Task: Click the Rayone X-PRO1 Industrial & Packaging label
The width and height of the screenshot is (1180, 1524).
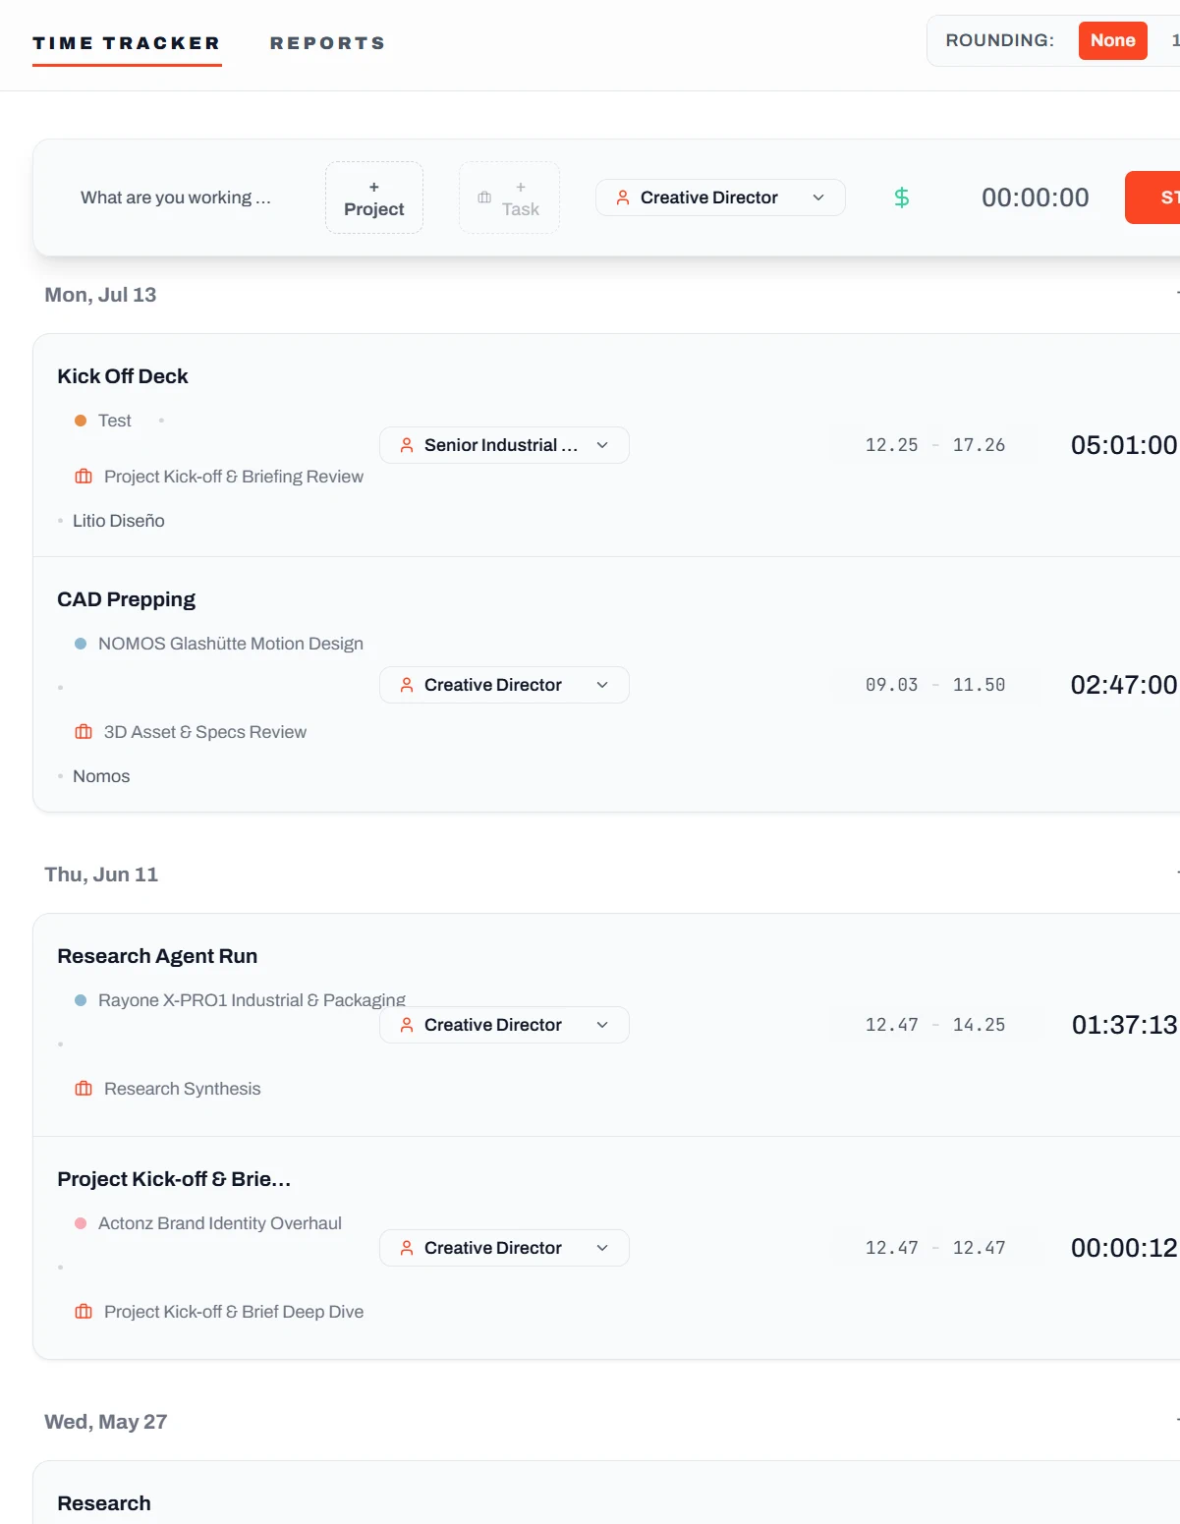Action: pos(252,1000)
